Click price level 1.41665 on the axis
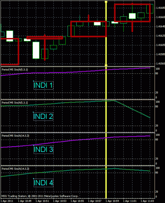165x203 pixels. (160, 17)
